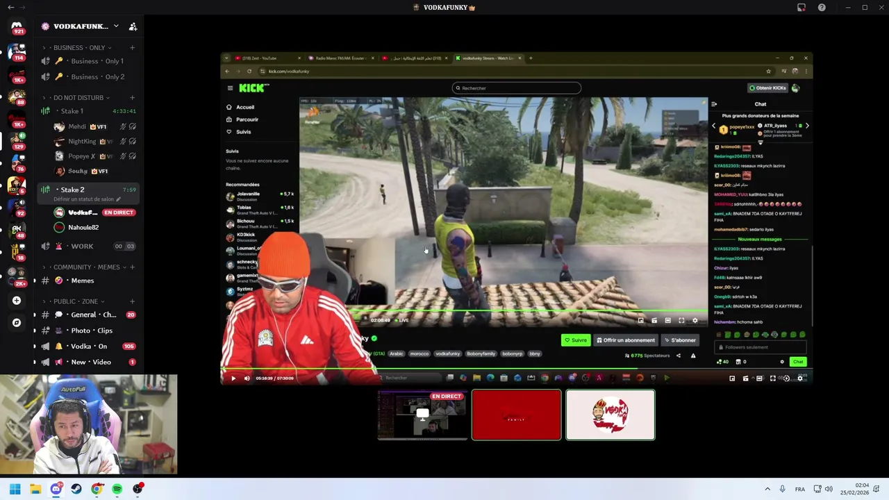This screenshot has width=889, height=500.
Task: Open New · Video announcement channel
Action: pos(88,362)
